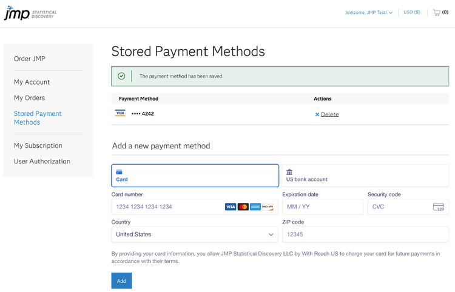
Task: Click the X icon next to Delete
Action: pos(317,114)
